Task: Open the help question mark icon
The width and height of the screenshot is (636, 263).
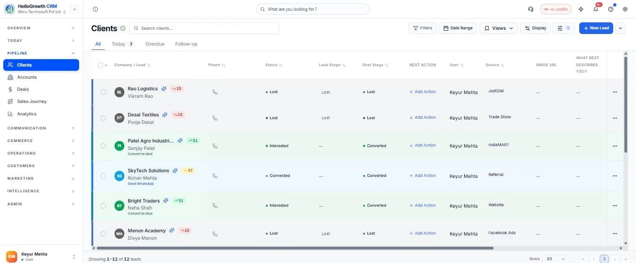Action: 610,9
